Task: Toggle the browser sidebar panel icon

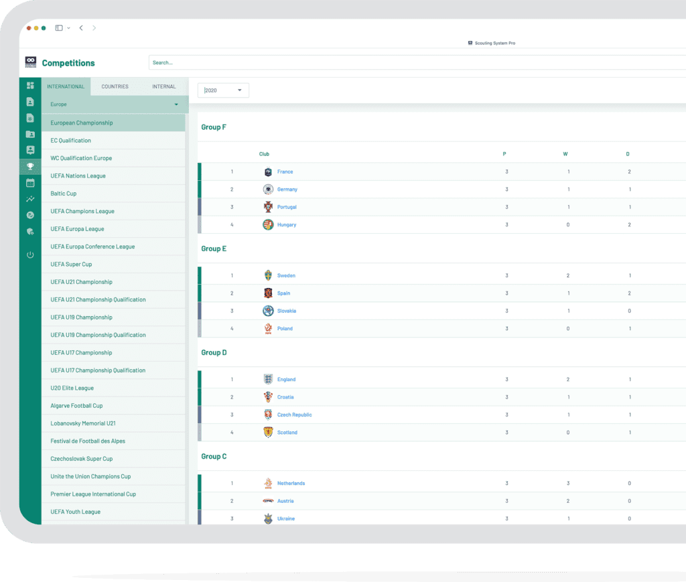Action: [59, 27]
